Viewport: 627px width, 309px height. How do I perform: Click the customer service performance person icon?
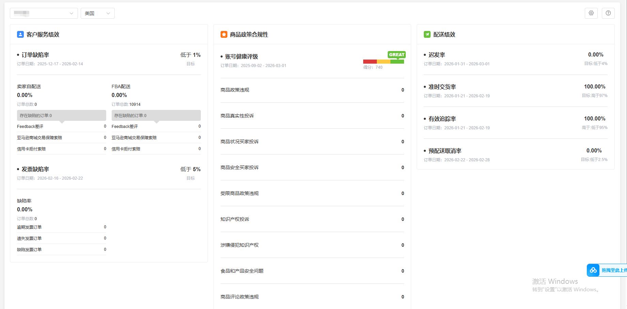[20, 34]
